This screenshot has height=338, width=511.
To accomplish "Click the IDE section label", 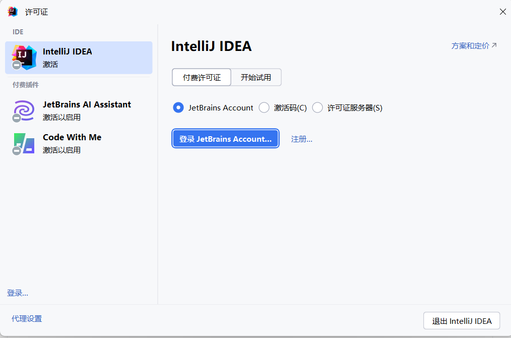I will coord(18,32).
